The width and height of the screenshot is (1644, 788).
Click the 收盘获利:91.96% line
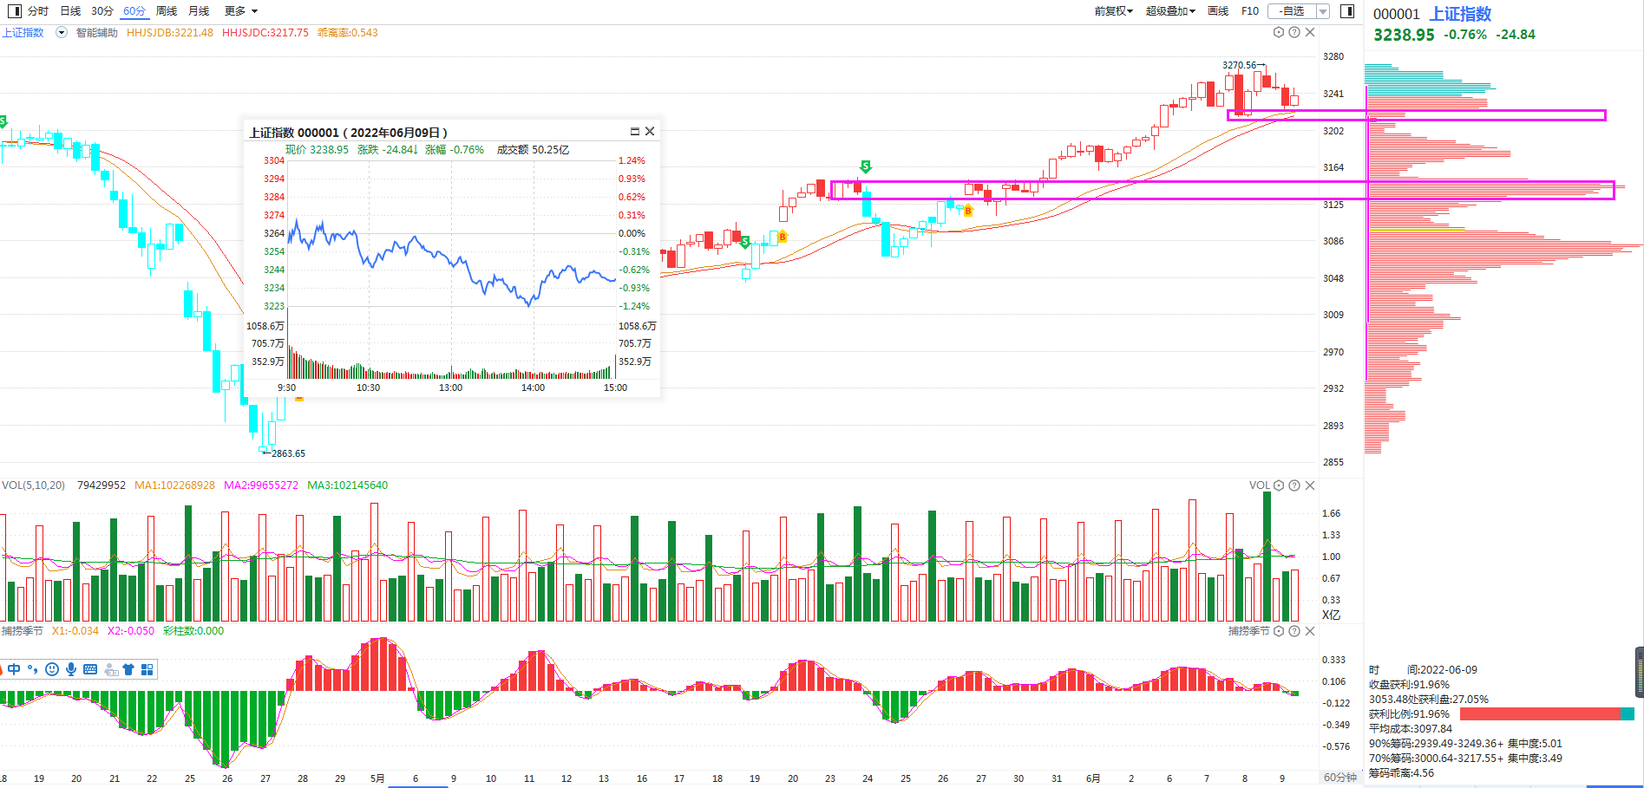(x=1409, y=685)
